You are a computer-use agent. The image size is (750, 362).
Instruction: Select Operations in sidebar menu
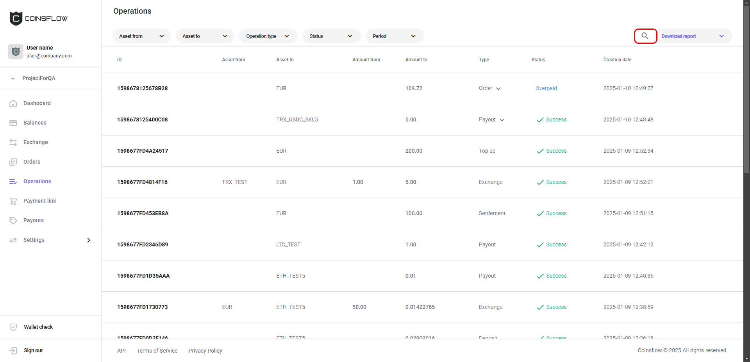[x=37, y=181]
